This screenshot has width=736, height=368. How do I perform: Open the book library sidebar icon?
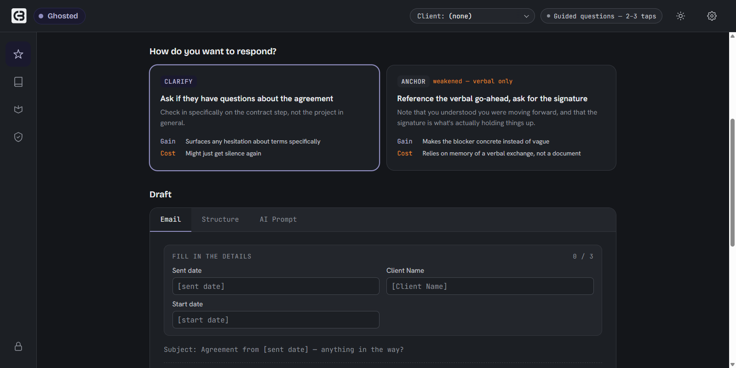(x=18, y=82)
